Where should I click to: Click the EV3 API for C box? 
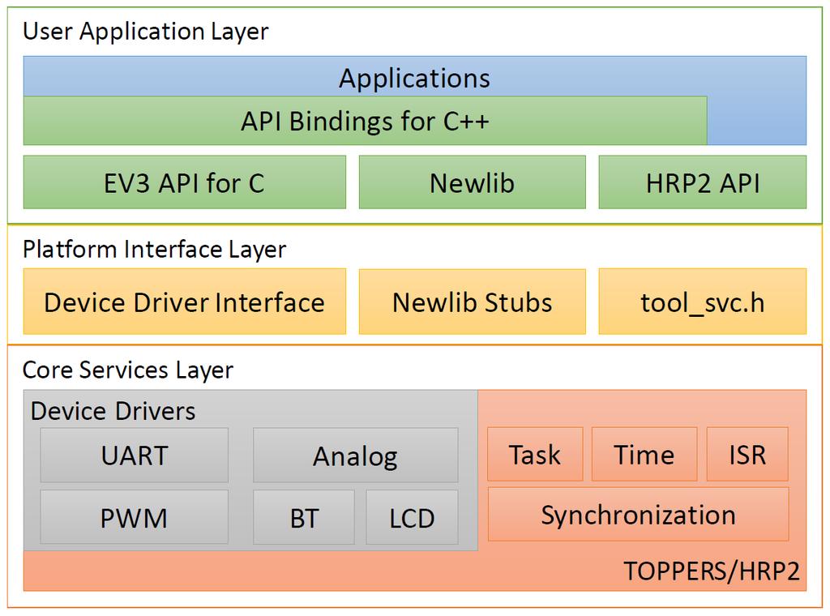pyautogui.click(x=184, y=182)
